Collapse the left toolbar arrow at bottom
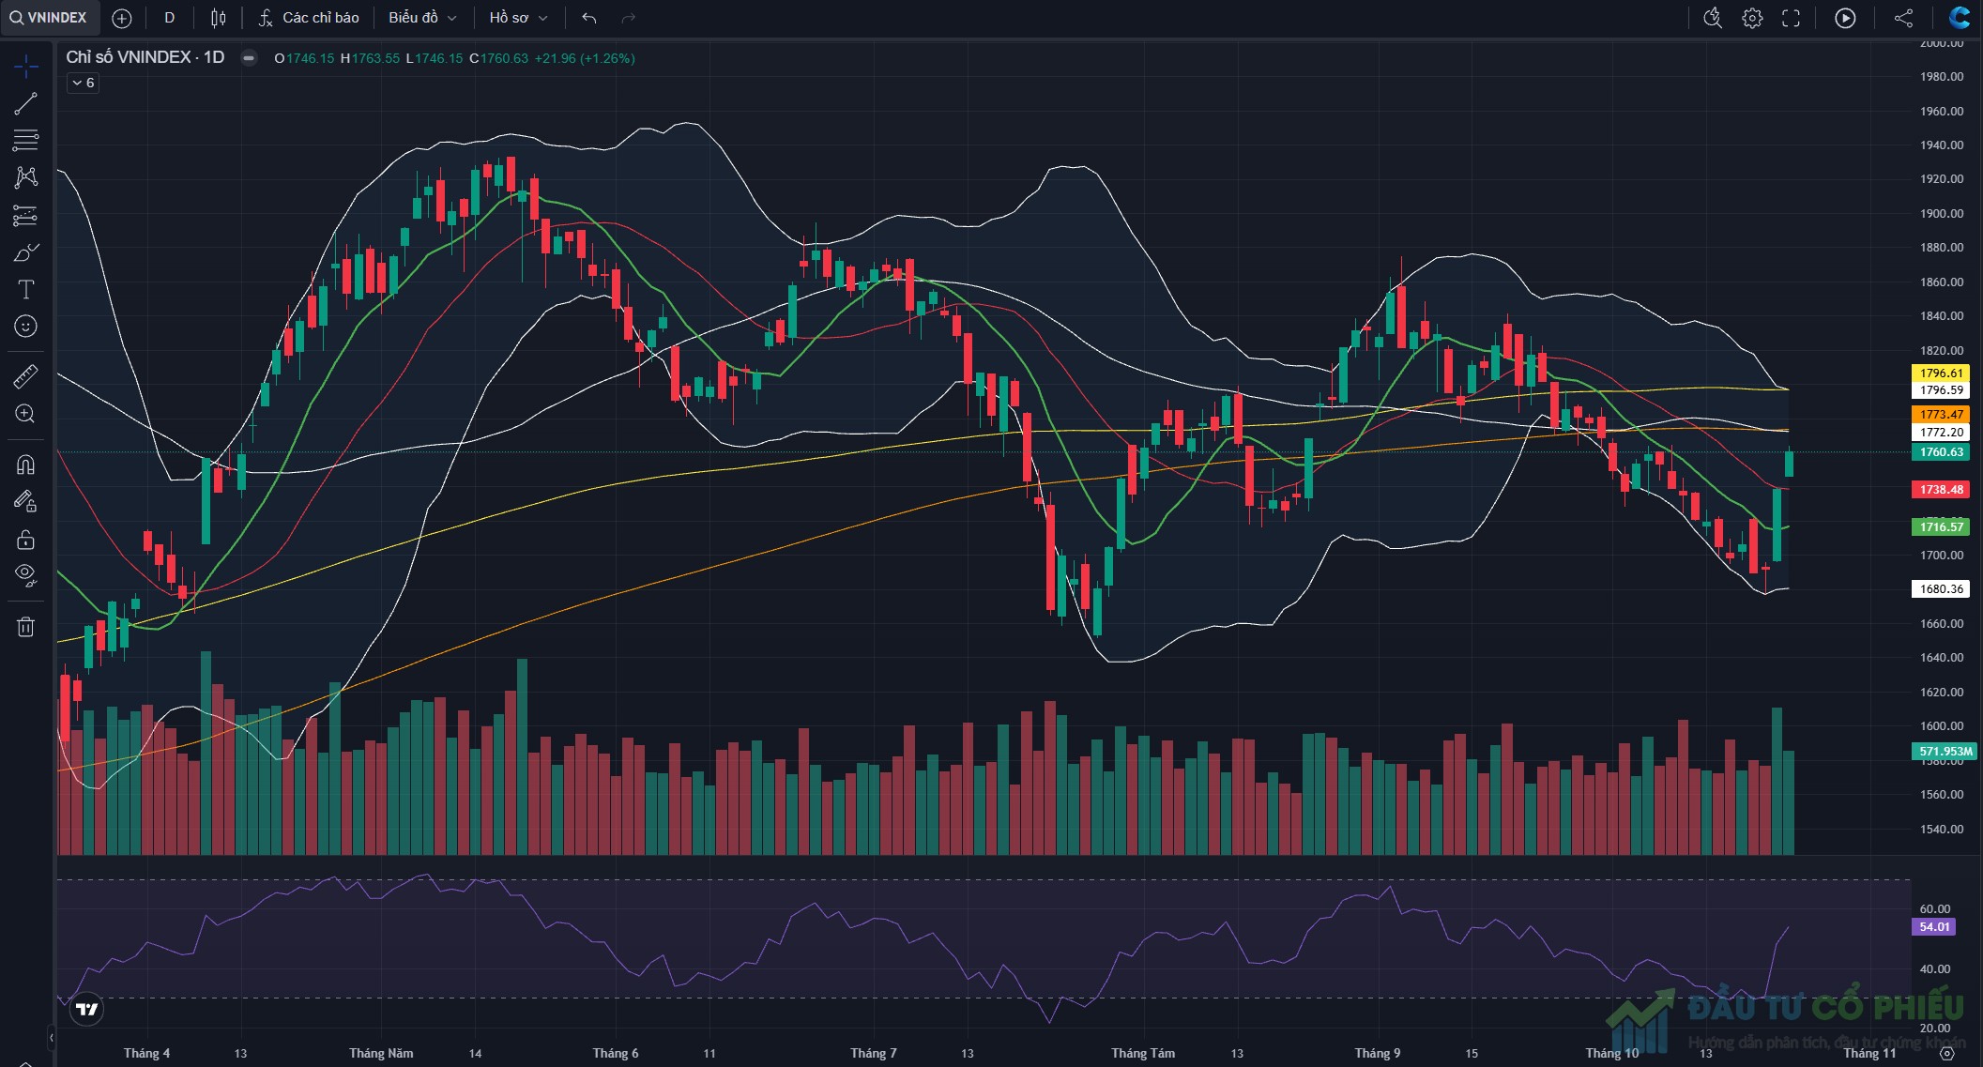Screen dimensions: 1983x1067 tap(51, 1037)
